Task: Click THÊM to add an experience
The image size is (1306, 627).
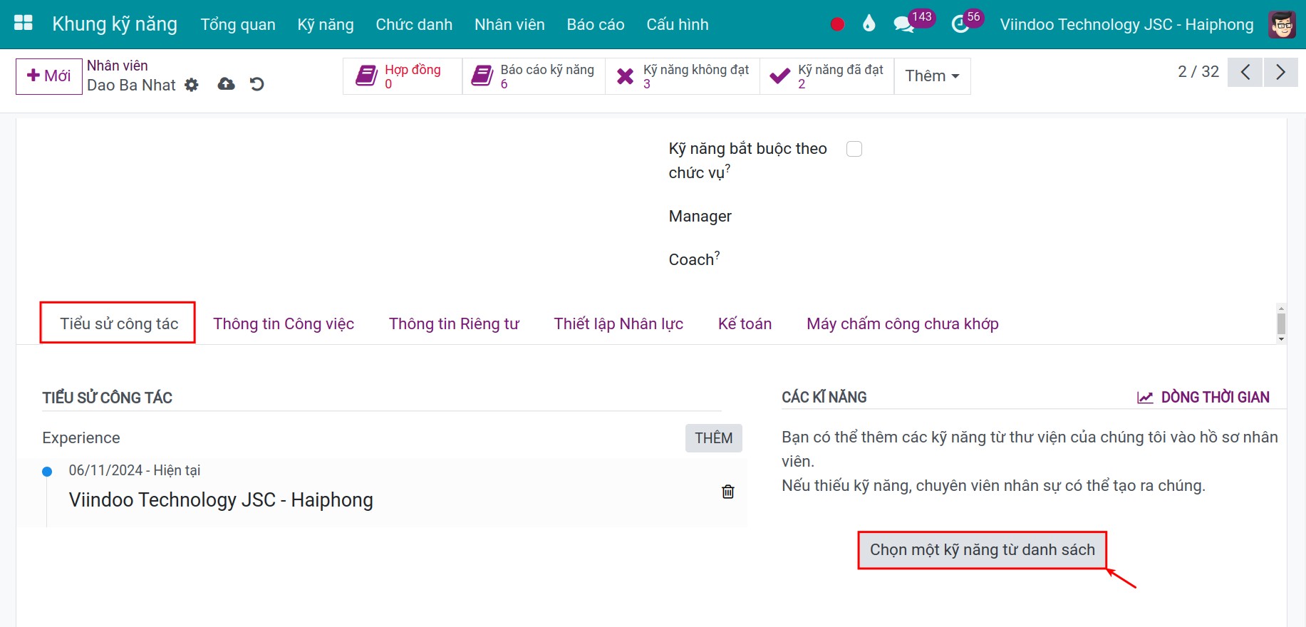Action: pos(714,438)
